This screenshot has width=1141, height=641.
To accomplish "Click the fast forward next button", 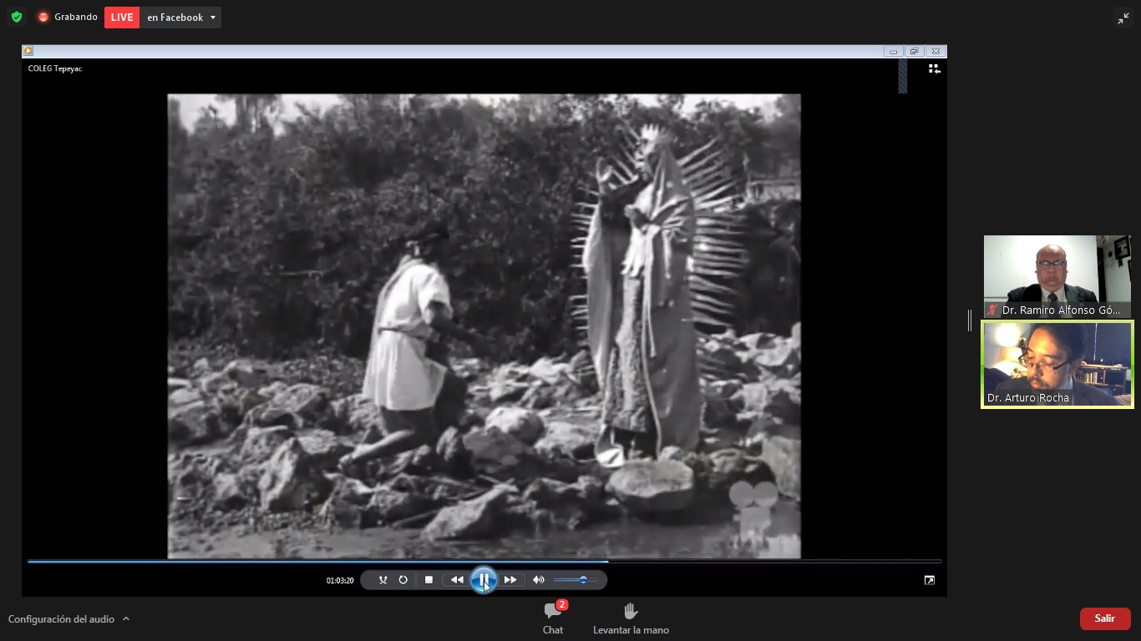I will click(510, 580).
